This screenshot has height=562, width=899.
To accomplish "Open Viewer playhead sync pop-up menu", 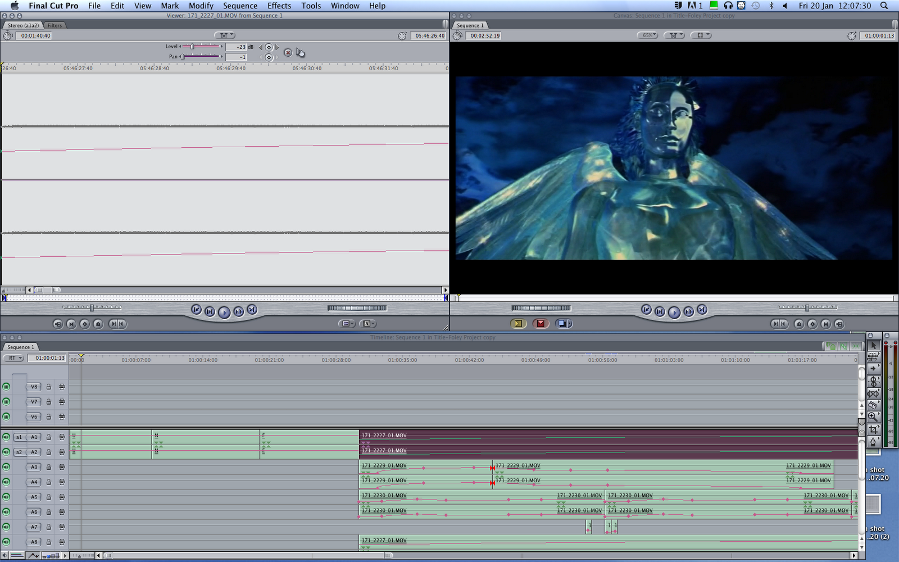I will 224,35.
